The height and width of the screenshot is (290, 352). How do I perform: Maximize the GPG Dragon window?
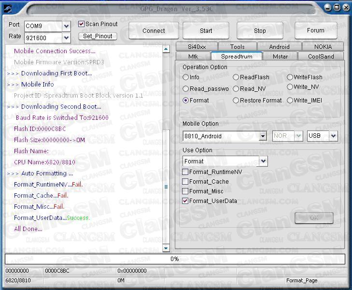(337, 7)
